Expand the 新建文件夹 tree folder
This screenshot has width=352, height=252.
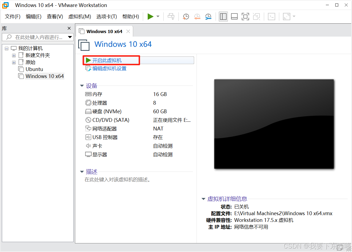point(14,56)
